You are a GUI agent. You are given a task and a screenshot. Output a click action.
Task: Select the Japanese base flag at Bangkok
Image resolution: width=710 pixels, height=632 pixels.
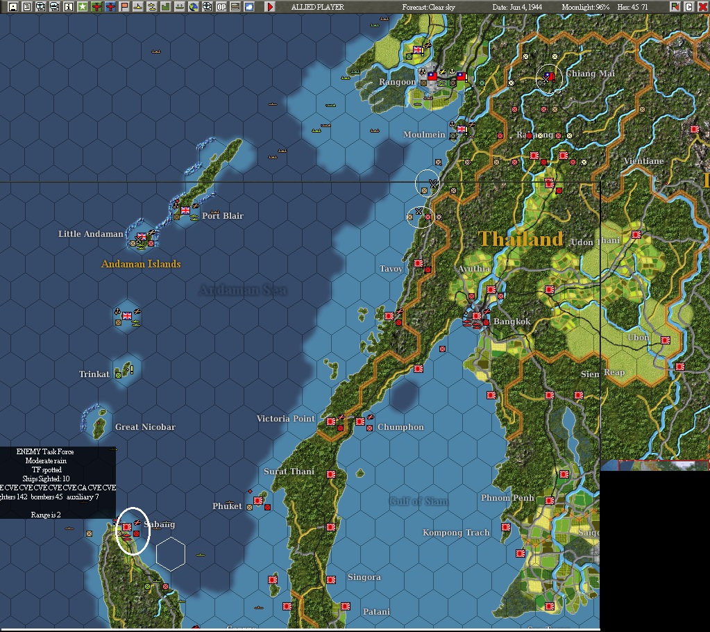[x=477, y=315]
